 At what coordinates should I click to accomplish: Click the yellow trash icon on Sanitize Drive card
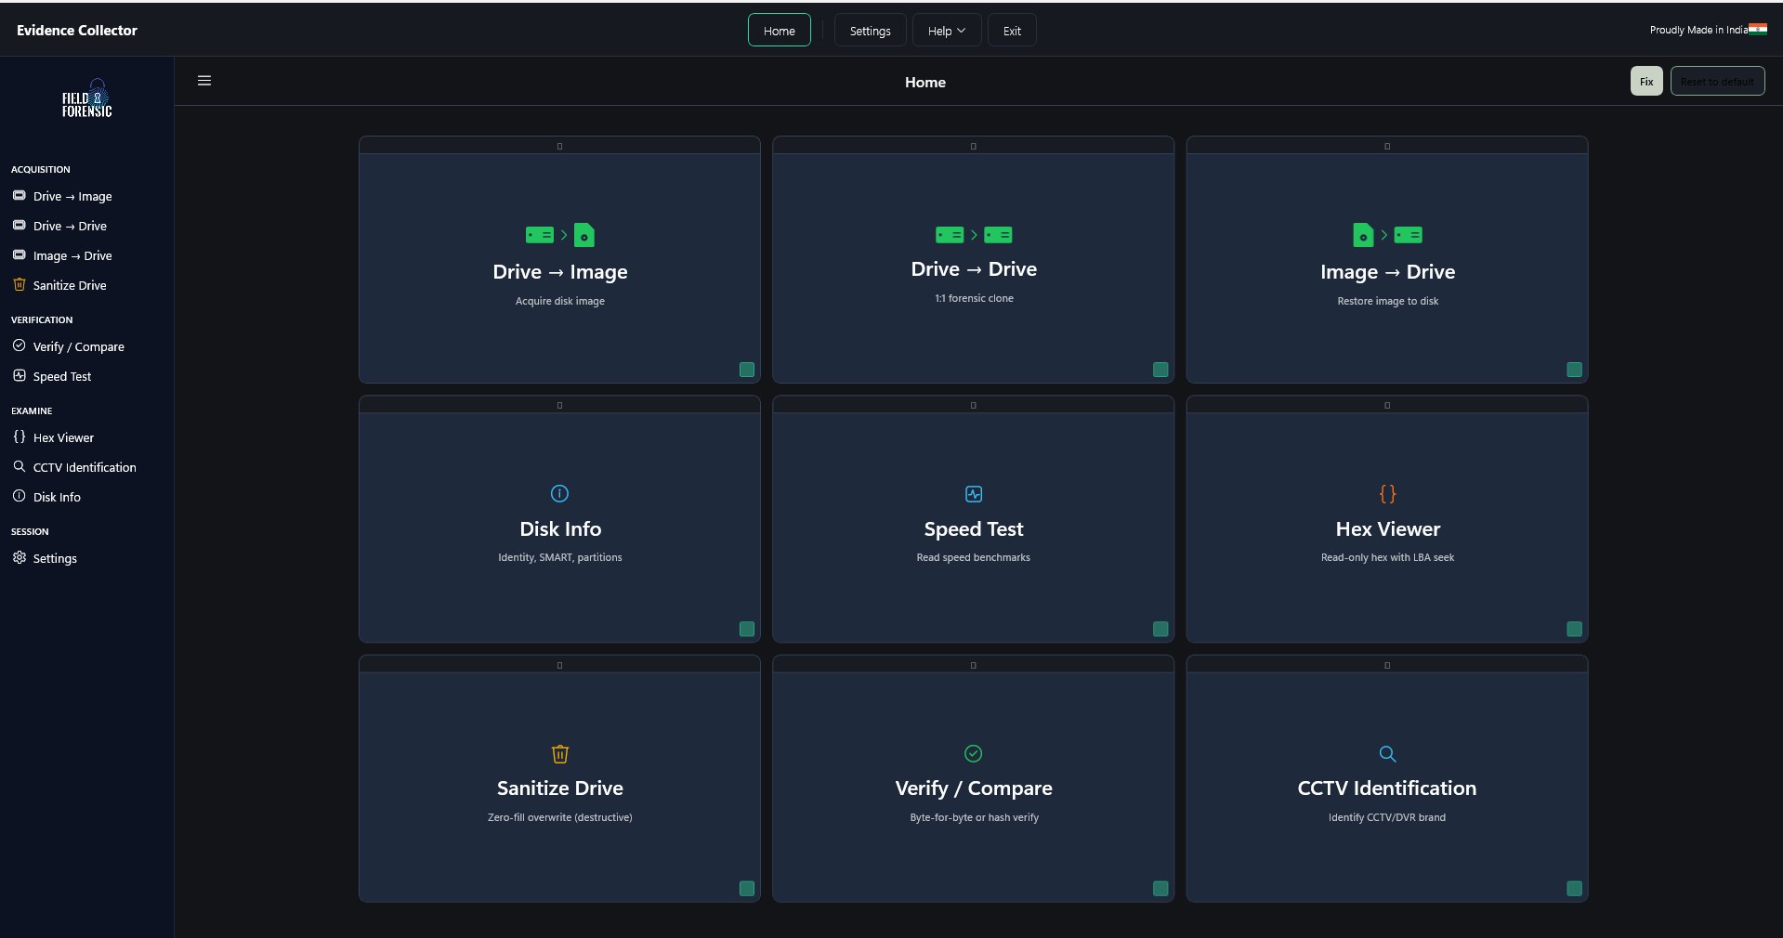pyautogui.click(x=560, y=753)
